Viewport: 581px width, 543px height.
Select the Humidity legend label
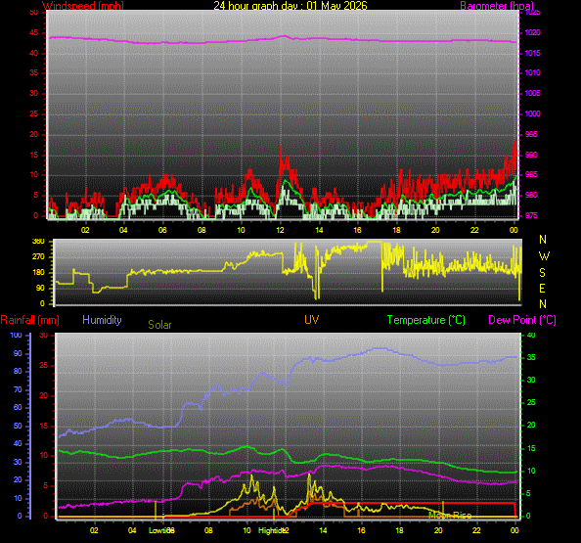(x=102, y=320)
